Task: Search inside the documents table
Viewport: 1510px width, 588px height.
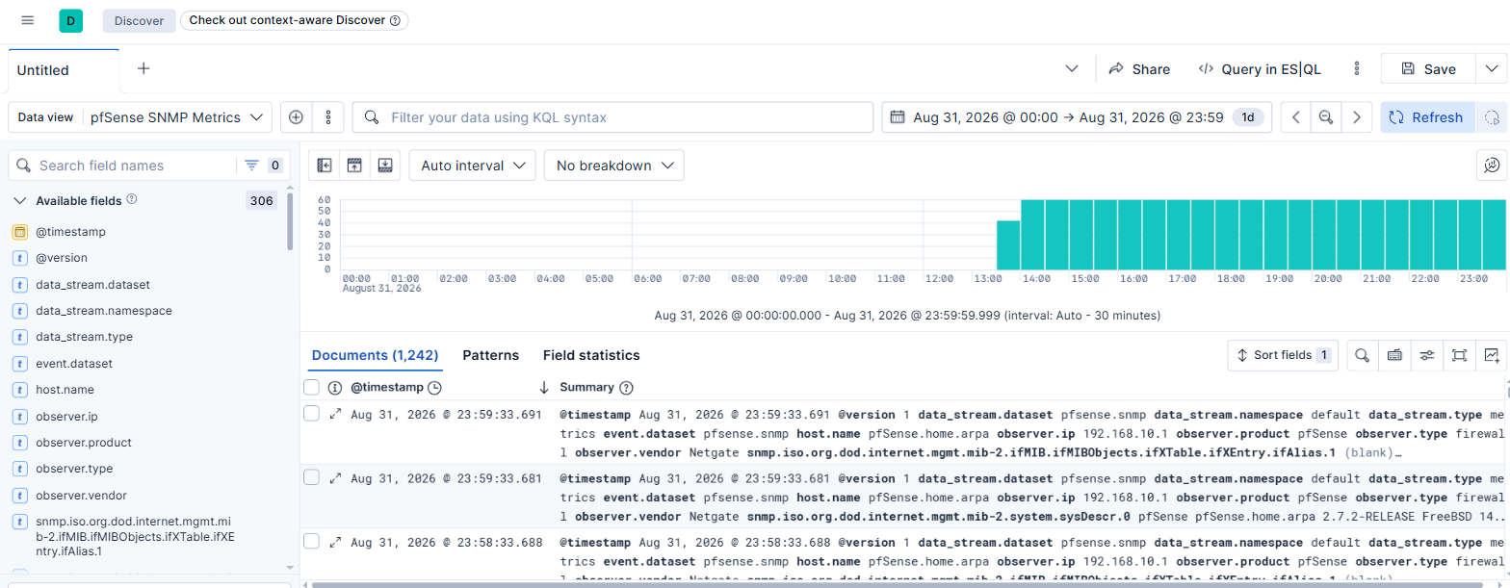Action: pos(1362,355)
